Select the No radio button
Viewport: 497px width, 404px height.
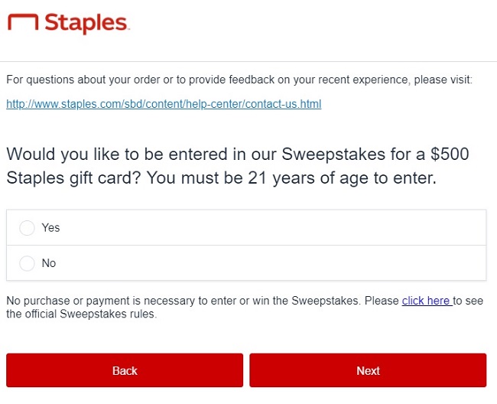[x=28, y=263]
